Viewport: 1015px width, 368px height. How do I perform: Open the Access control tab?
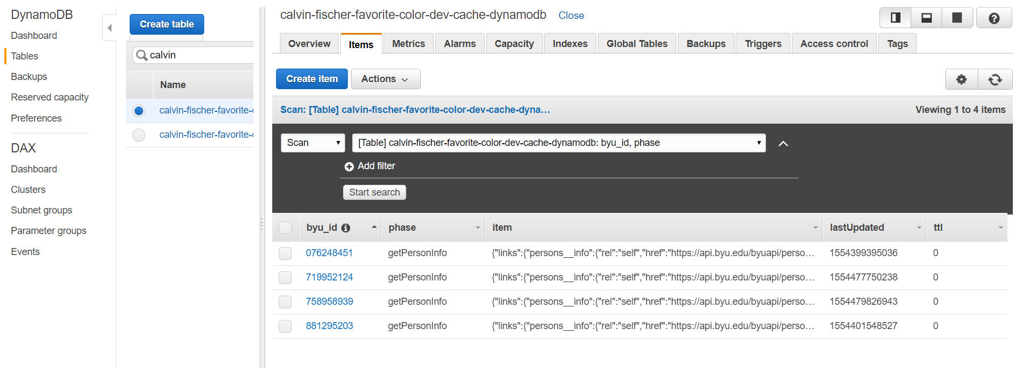834,44
